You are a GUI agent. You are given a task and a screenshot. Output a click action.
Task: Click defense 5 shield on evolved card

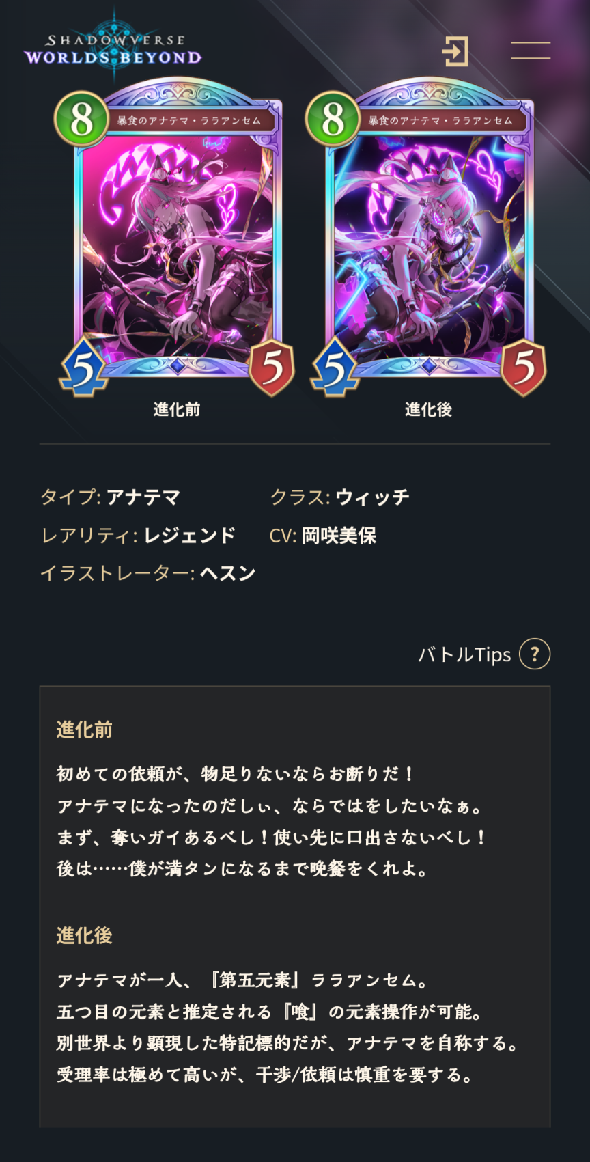tap(524, 368)
